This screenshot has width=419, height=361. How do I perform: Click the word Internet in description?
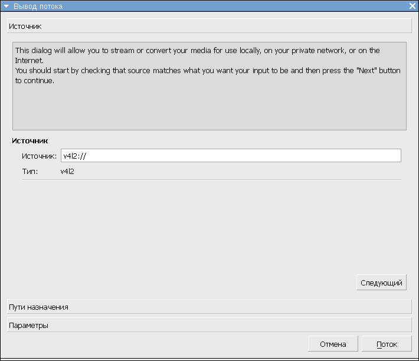click(x=29, y=61)
